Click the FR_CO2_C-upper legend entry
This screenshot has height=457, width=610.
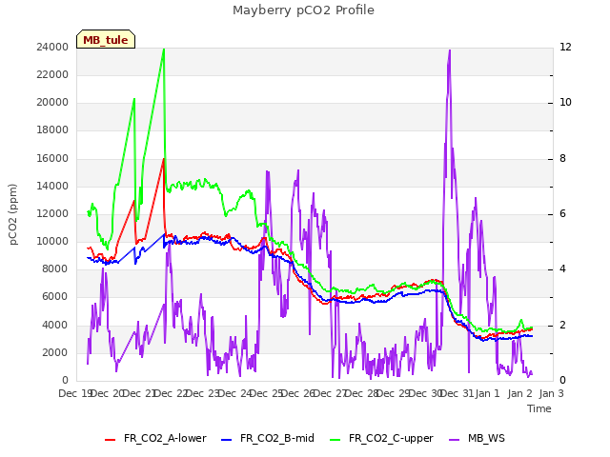(381, 438)
